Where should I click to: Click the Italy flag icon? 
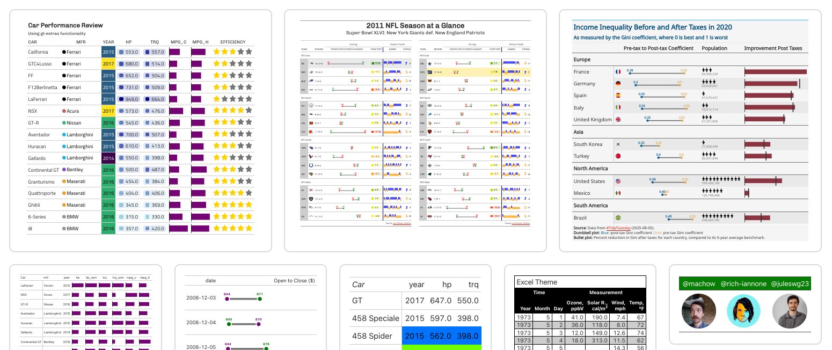click(x=618, y=107)
